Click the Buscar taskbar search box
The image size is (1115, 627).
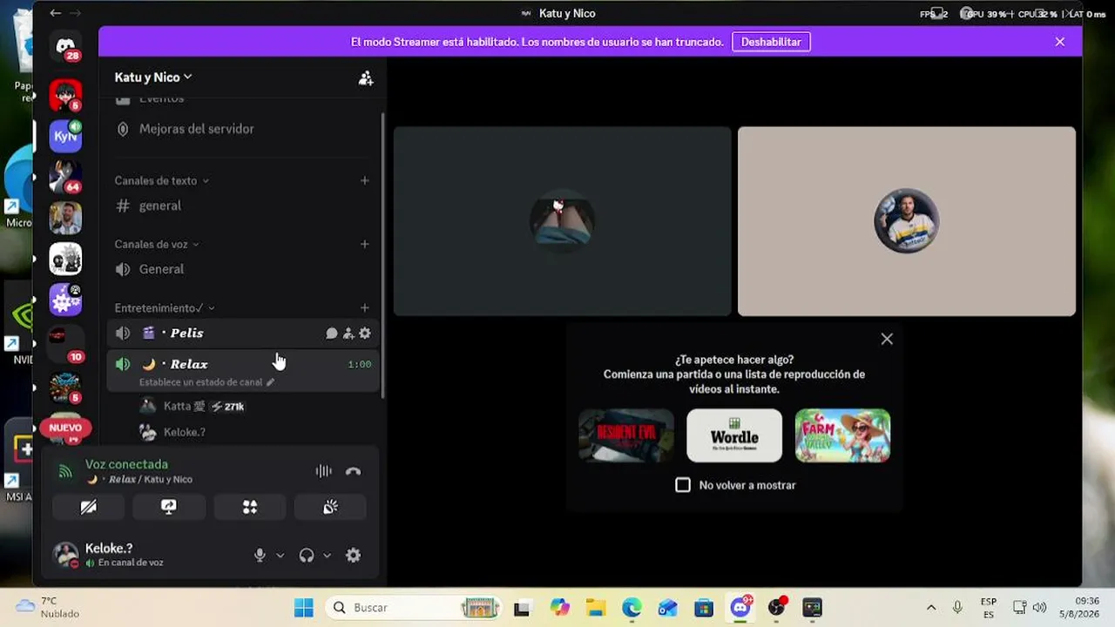[x=415, y=607]
